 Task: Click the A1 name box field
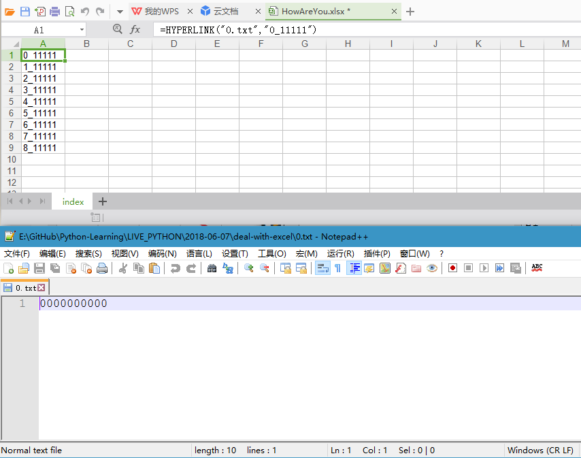(39, 30)
